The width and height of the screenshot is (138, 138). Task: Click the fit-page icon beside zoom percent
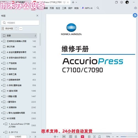100,137
